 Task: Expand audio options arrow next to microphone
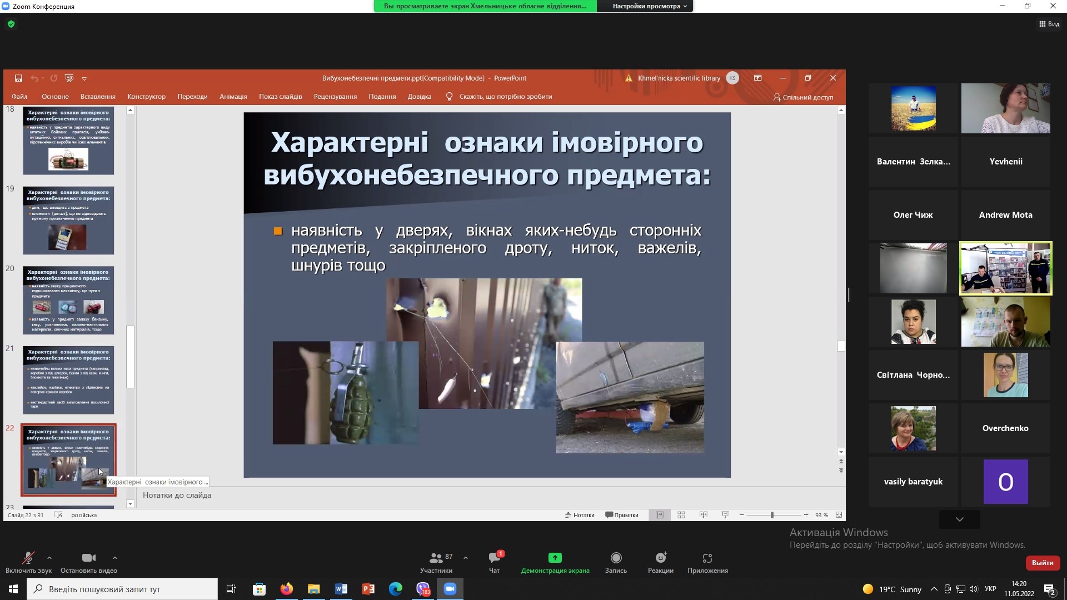coord(49,558)
